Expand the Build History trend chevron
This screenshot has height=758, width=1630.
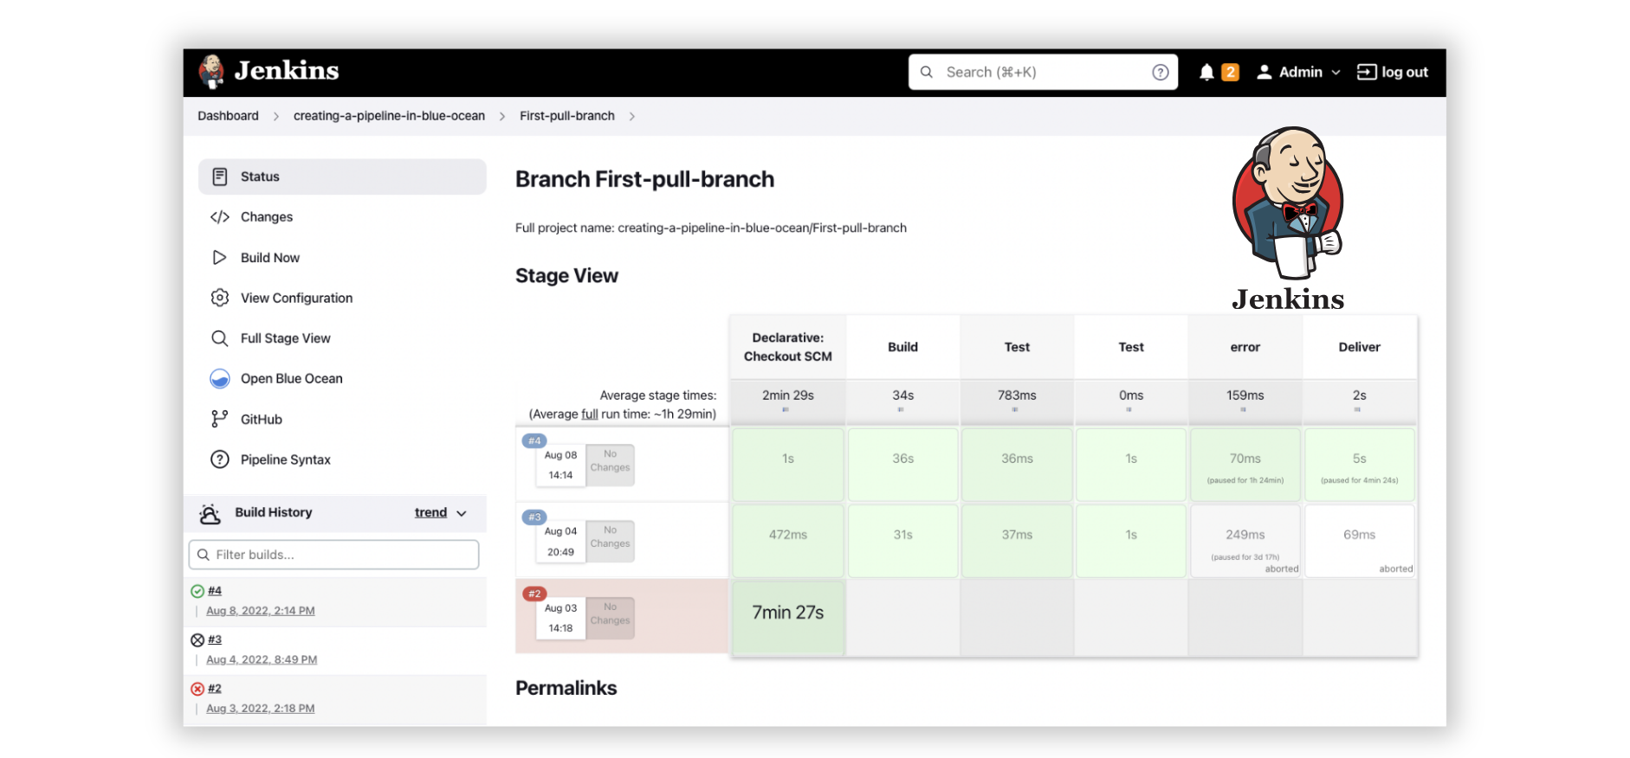coord(462,513)
